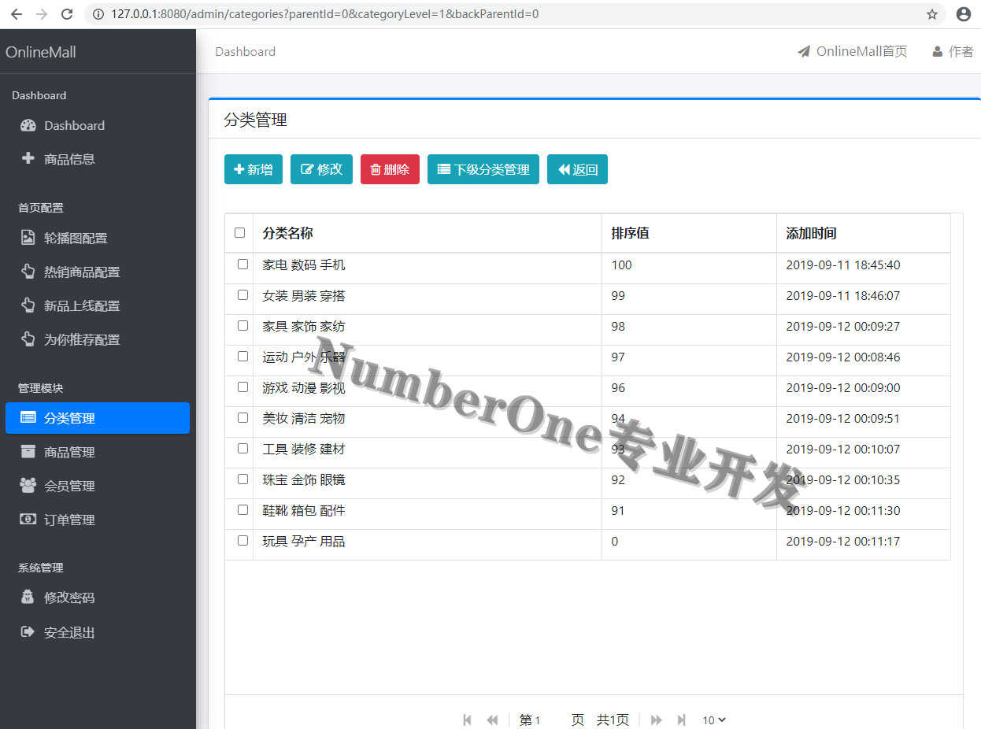Click the 下级分类管理 button
The width and height of the screenshot is (981, 729).
483,169
